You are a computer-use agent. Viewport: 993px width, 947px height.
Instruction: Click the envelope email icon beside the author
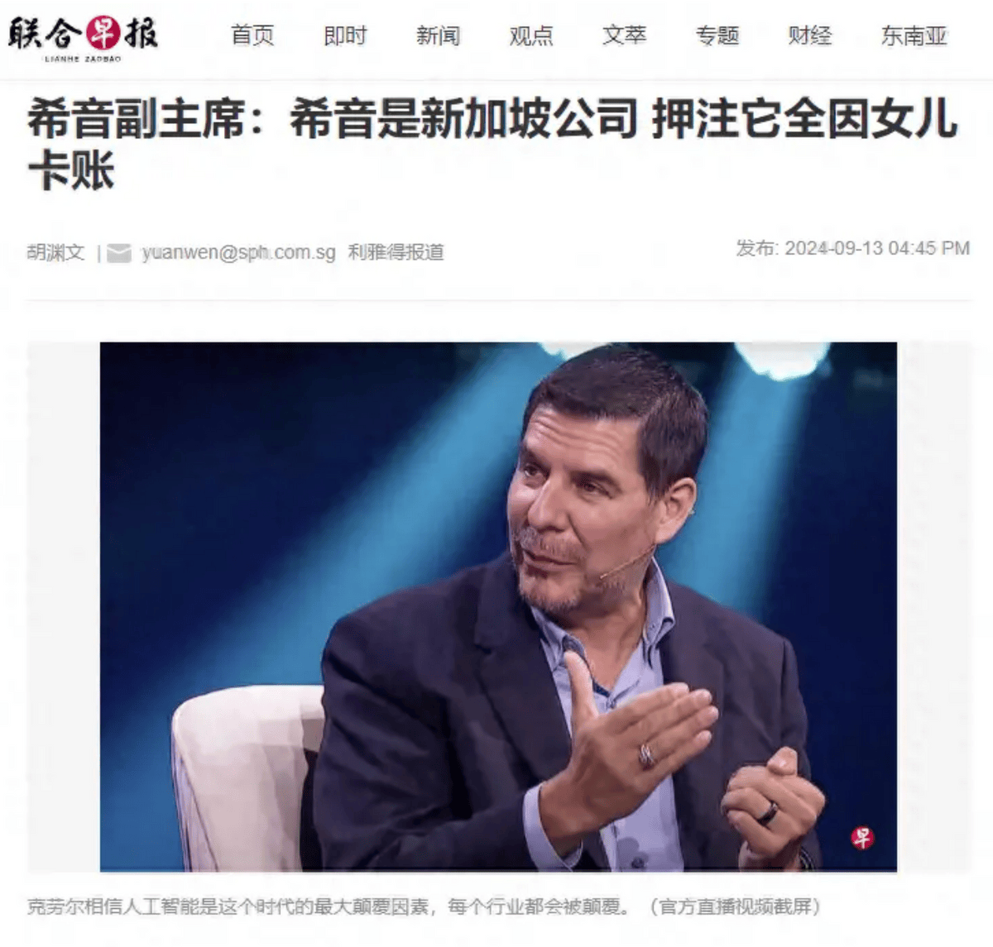(x=119, y=253)
